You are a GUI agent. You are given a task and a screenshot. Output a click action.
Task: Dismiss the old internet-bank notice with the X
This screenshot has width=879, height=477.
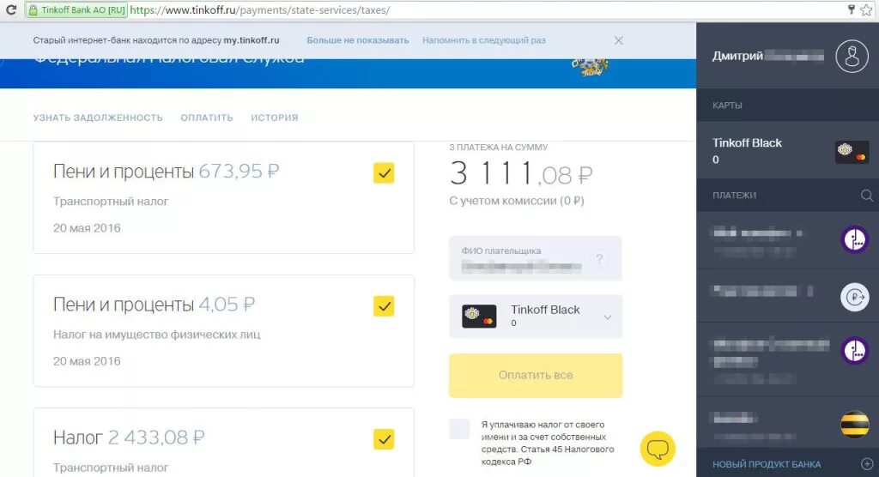pos(618,40)
